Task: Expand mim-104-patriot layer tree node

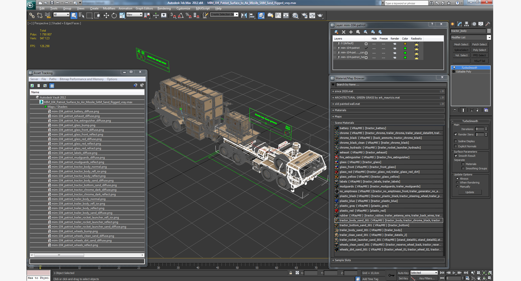Action: (335, 48)
